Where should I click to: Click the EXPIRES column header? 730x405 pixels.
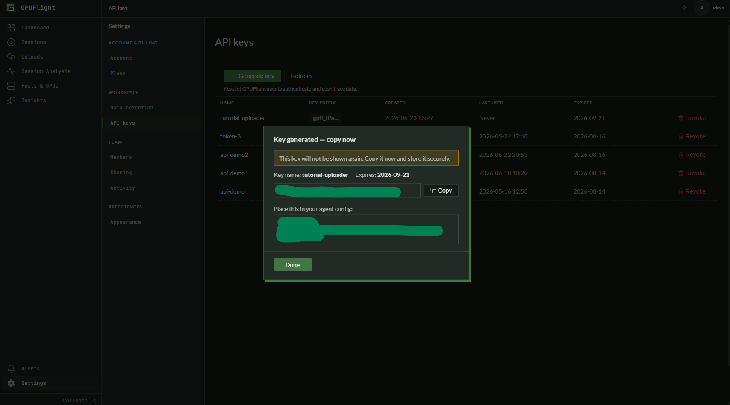[583, 103]
